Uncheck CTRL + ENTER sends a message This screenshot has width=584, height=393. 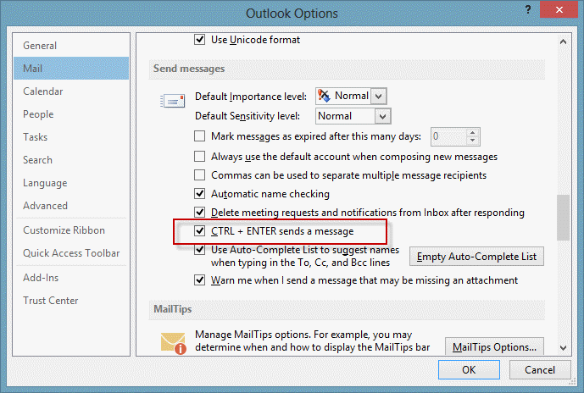click(200, 231)
